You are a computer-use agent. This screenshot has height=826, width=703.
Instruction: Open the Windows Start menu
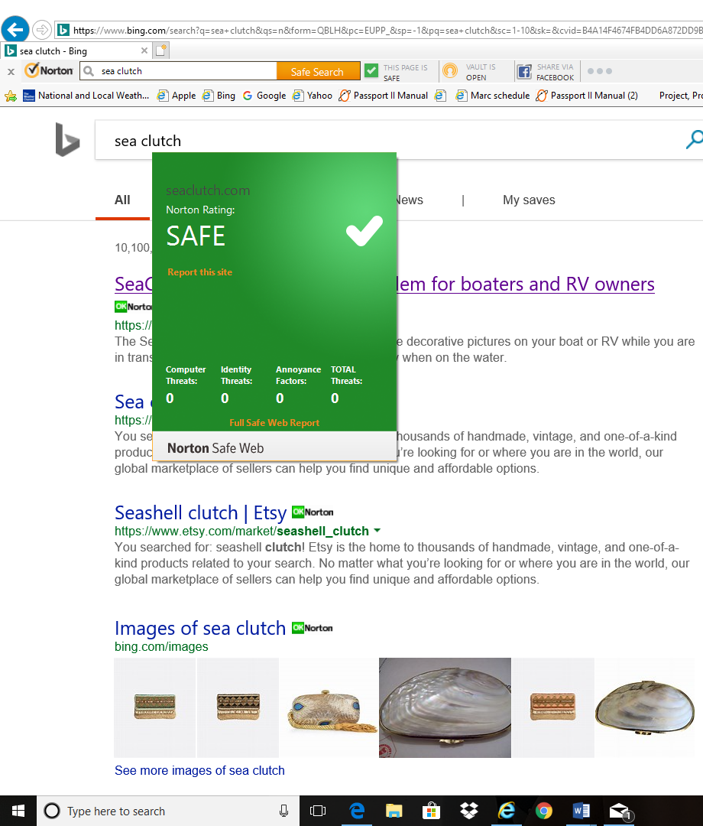coord(18,811)
